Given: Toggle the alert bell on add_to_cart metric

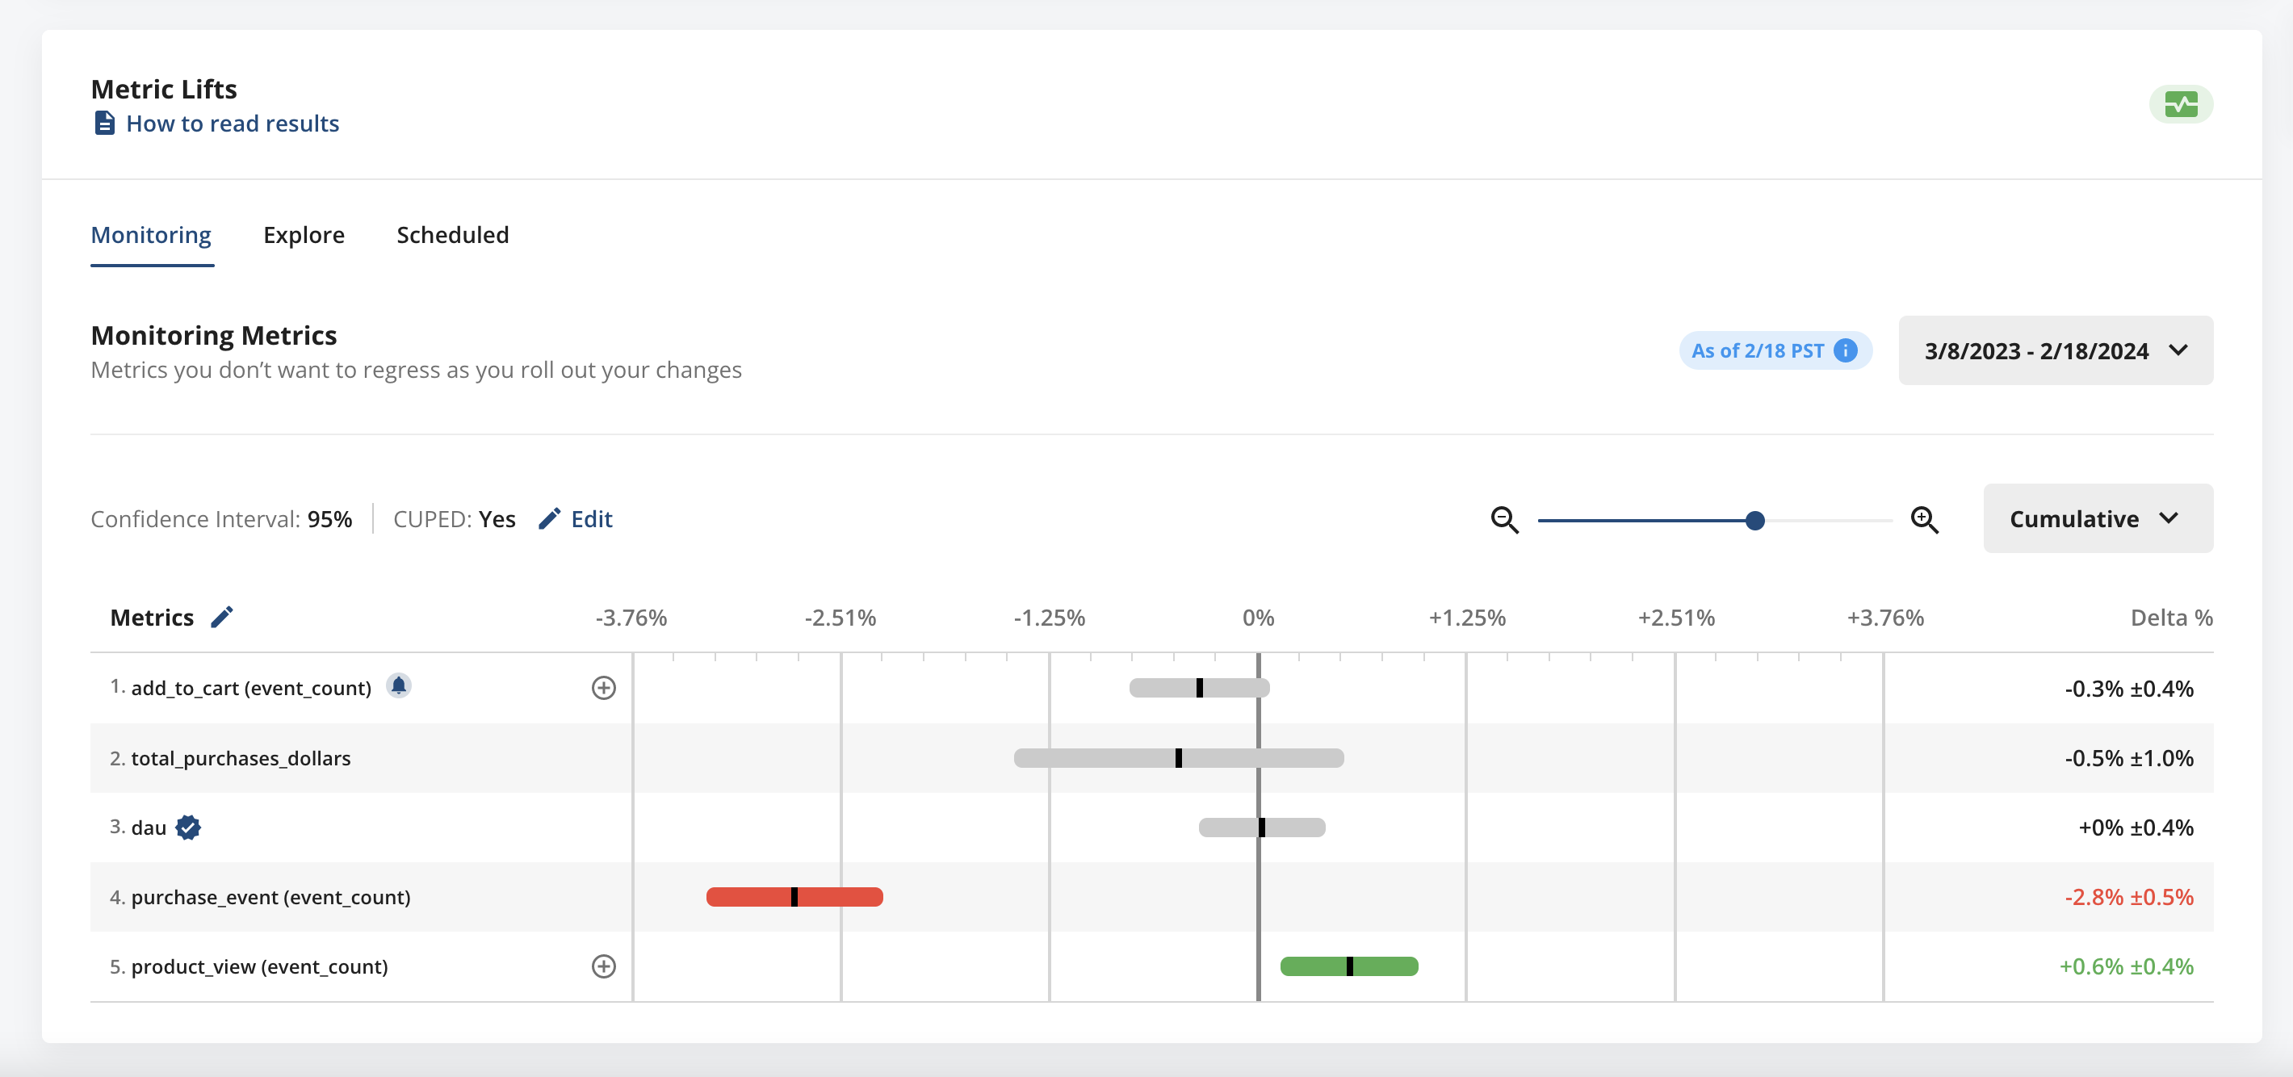Looking at the screenshot, I should (x=399, y=686).
